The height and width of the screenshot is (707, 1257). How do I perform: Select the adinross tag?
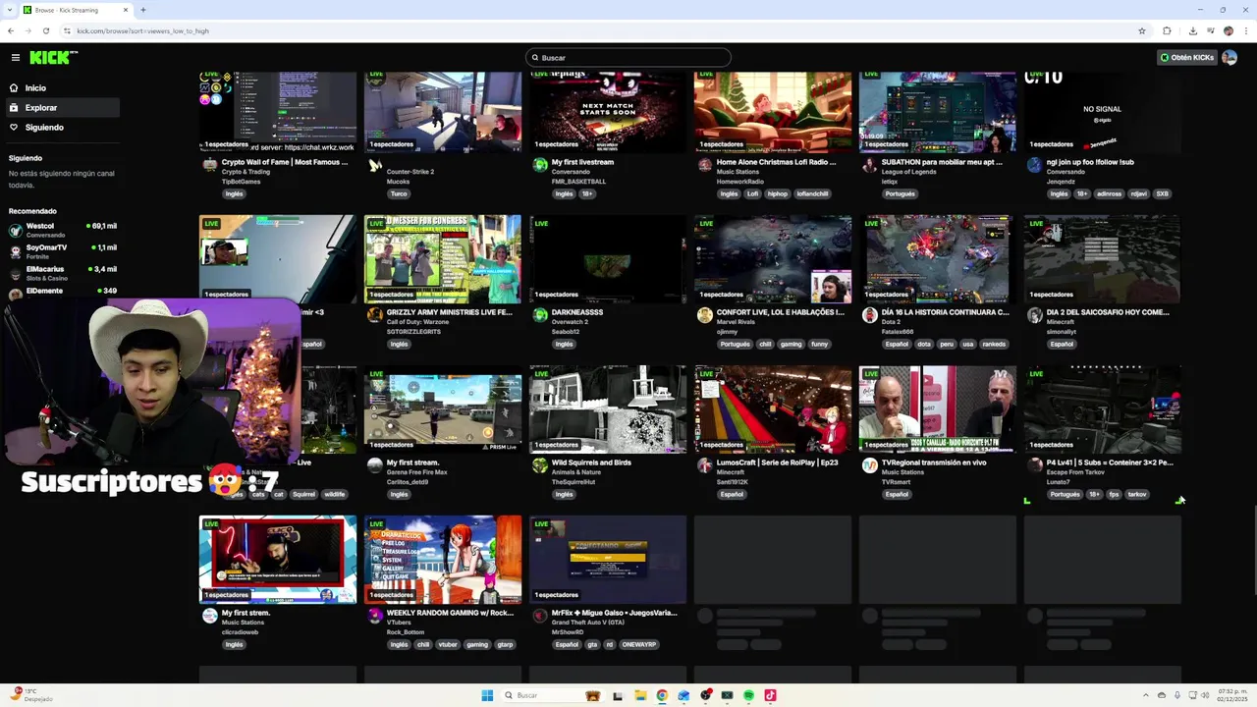click(x=1109, y=194)
